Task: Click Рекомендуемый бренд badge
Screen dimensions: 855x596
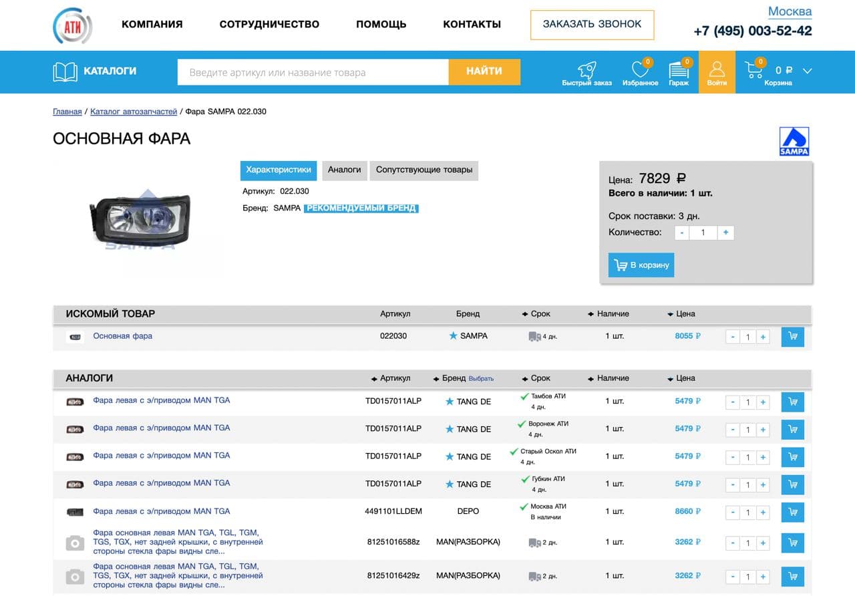Action: (361, 208)
